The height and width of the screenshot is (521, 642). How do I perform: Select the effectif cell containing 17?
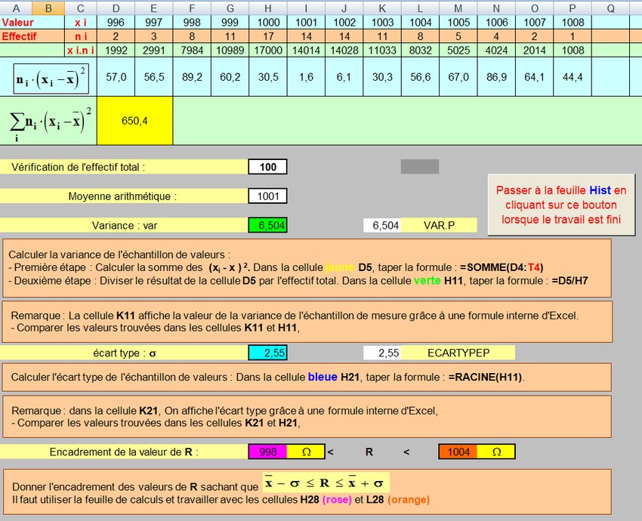click(x=267, y=35)
